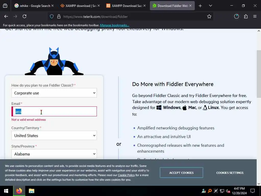Click the 'Do More with Fiddler Everywhere' heading

point(173,84)
